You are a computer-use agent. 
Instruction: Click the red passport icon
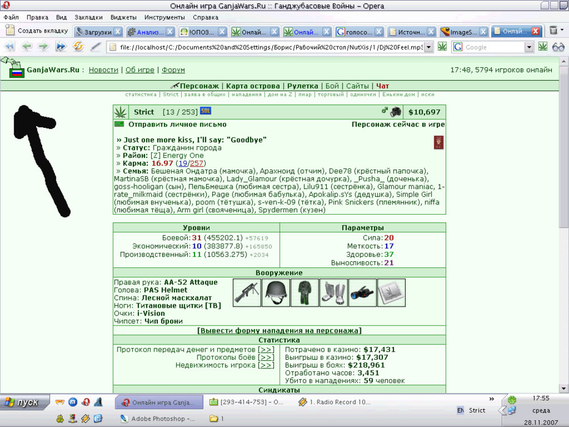coord(439,143)
